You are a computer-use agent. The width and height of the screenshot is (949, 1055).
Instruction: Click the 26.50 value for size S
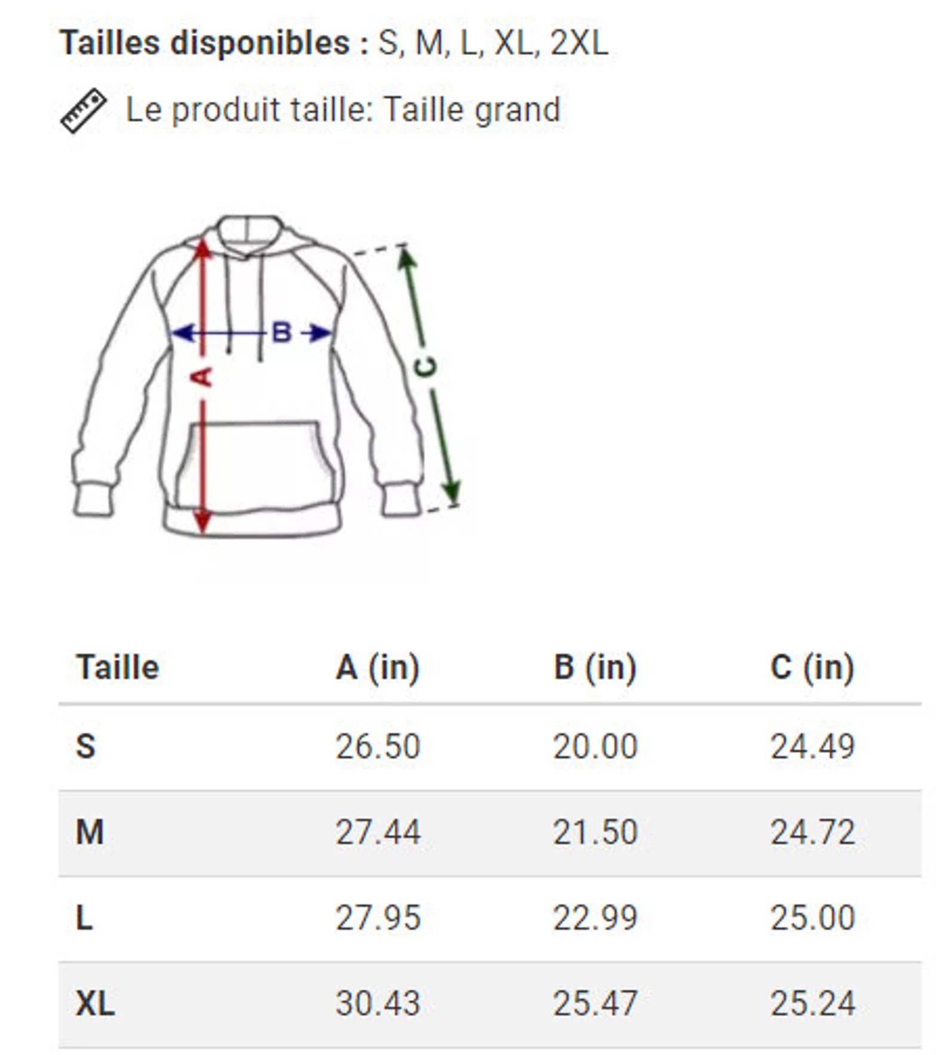click(378, 746)
